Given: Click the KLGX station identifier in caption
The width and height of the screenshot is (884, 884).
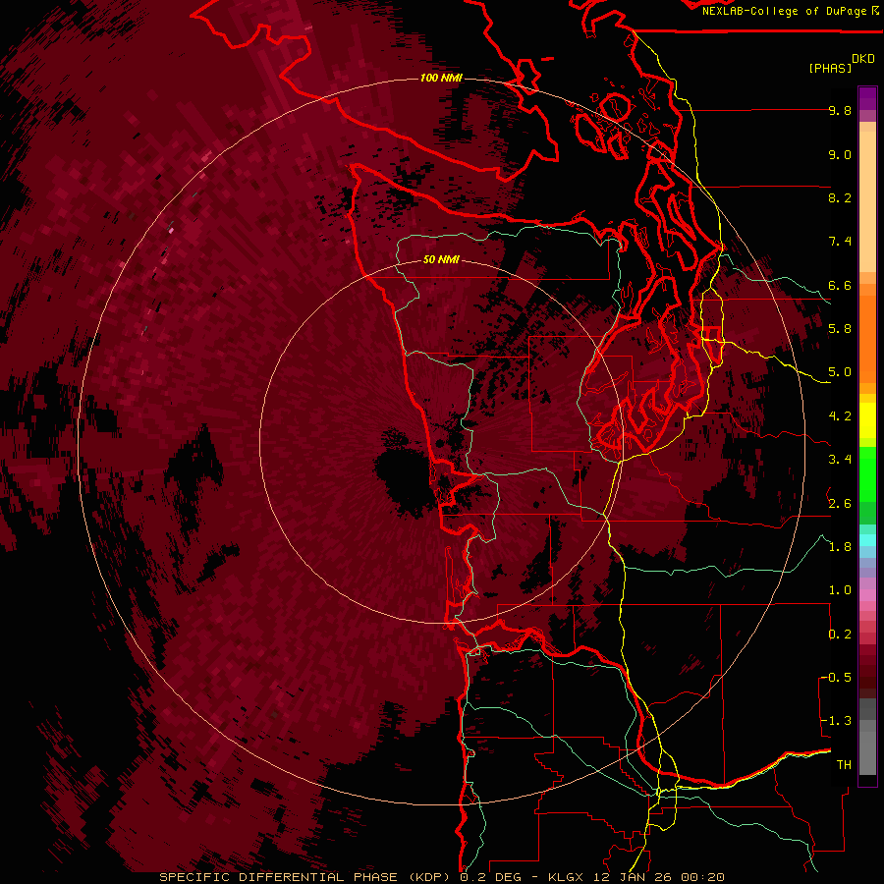Looking at the screenshot, I should 566,877.
